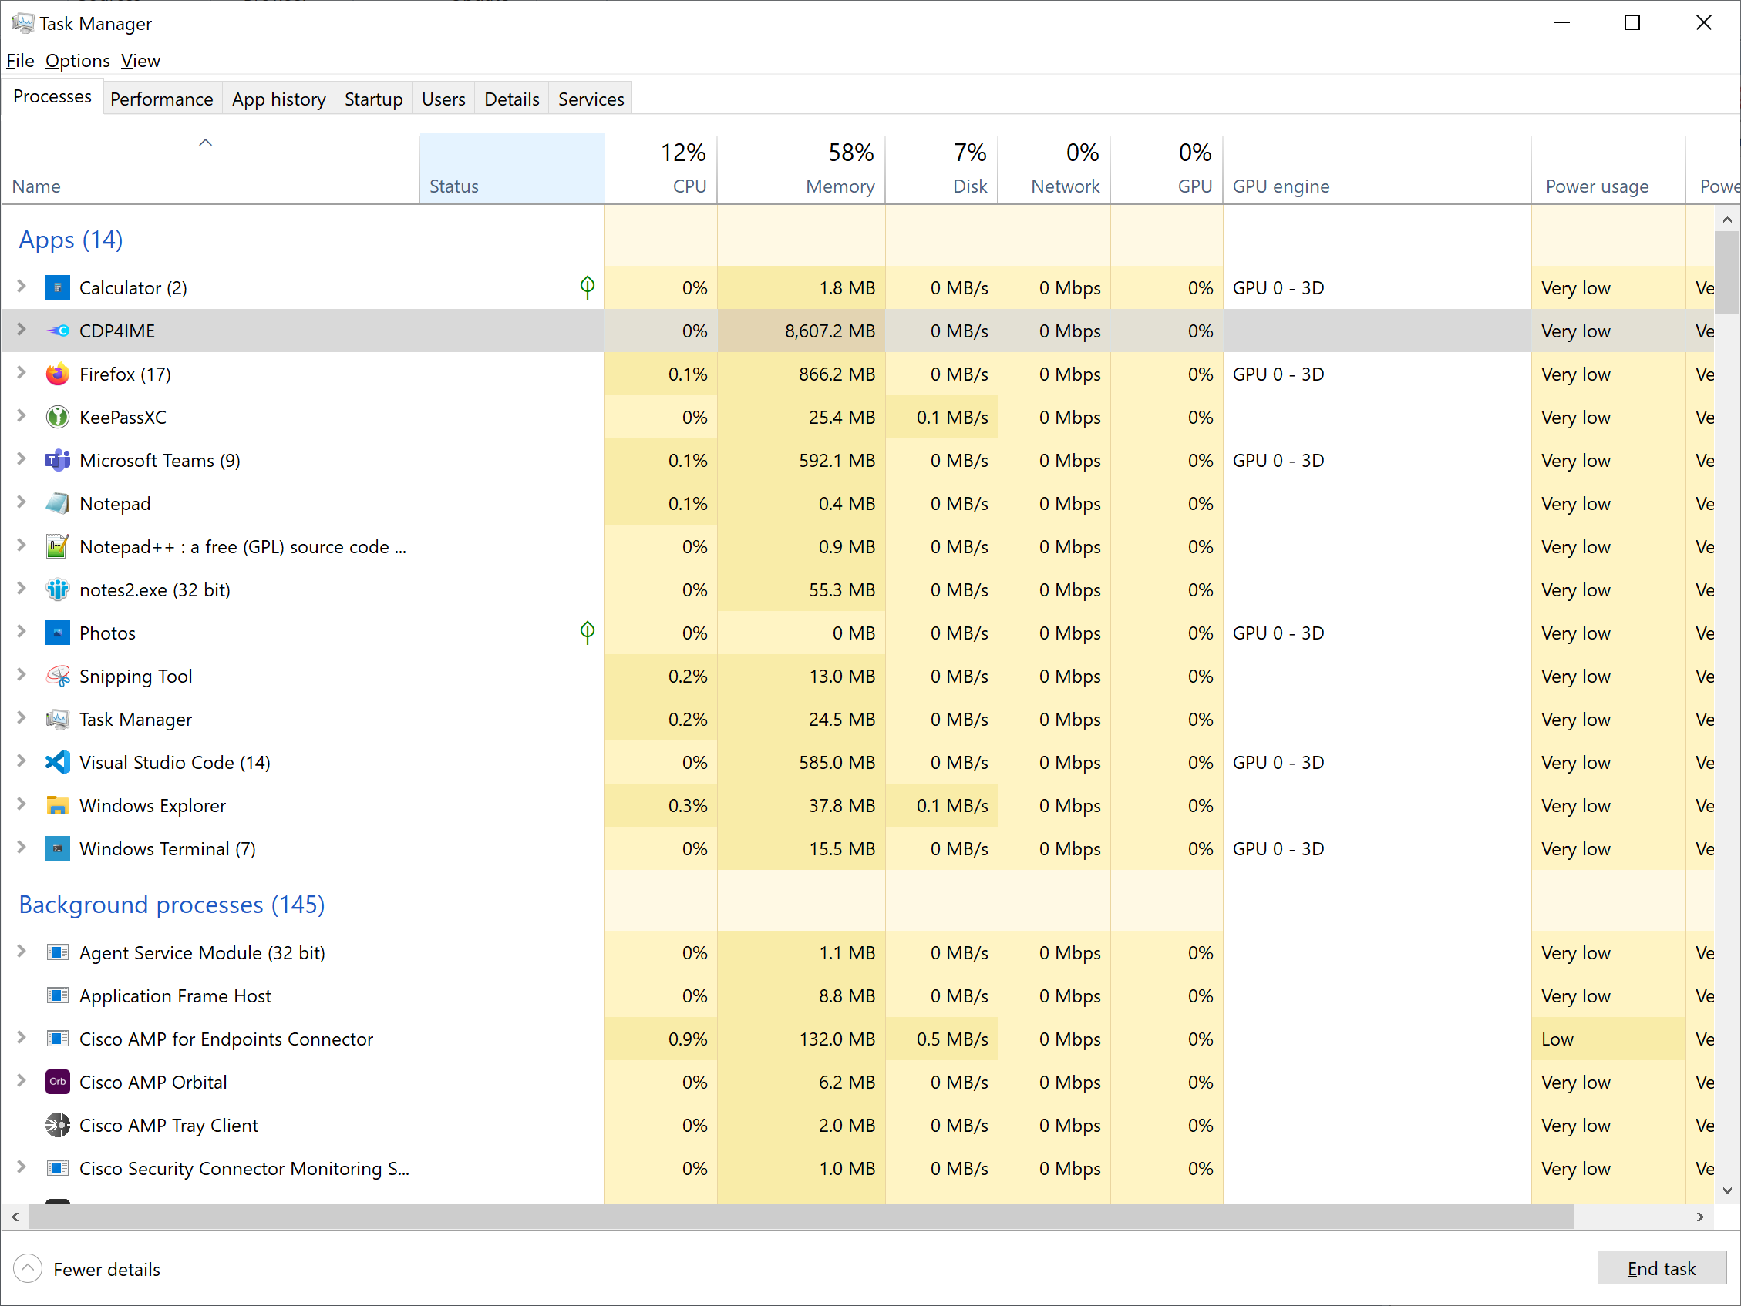Click the eco mode leaf beside Photos
Viewport: 1741px width, 1306px height.
click(588, 633)
